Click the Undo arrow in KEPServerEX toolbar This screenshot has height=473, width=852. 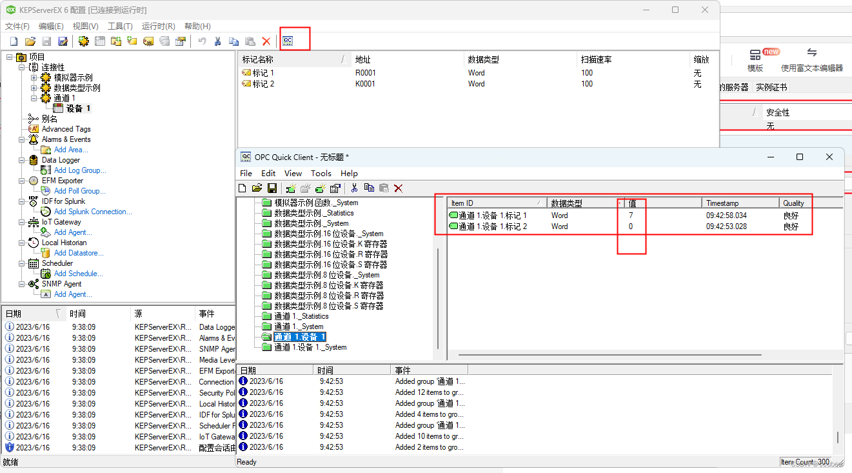pos(202,41)
